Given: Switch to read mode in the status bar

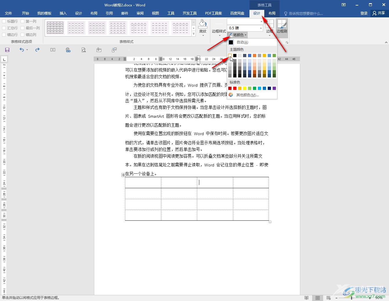Looking at the screenshot, I should tap(307, 298).
